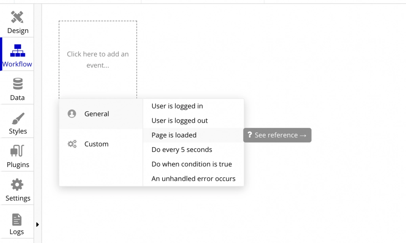Choose the 'User is logged out' event
406x243 pixels.
click(x=193, y=120)
